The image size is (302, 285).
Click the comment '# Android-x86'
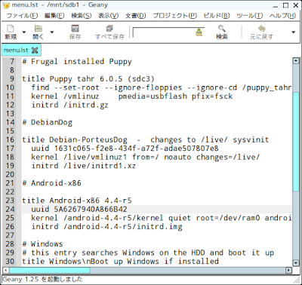click(x=52, y=183)
